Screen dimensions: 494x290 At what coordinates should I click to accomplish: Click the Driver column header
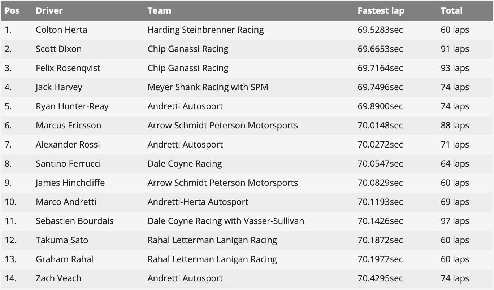pos(49,11)
